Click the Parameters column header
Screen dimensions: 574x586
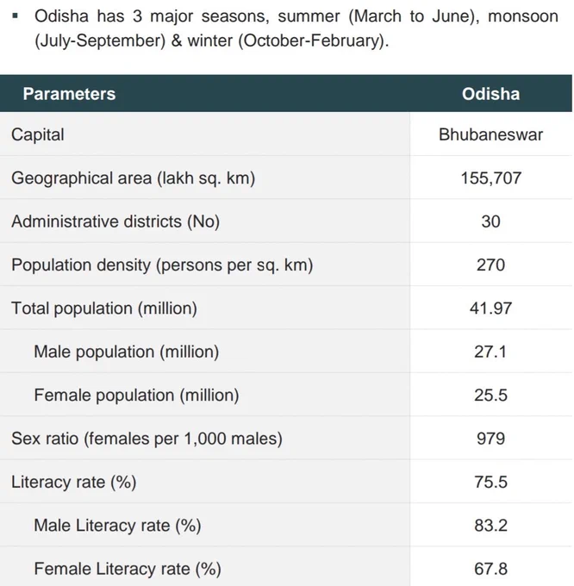pos(69,94)
